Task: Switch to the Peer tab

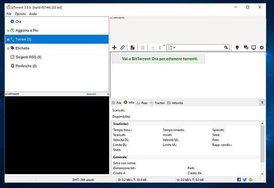Action: (x=142, y=103)
